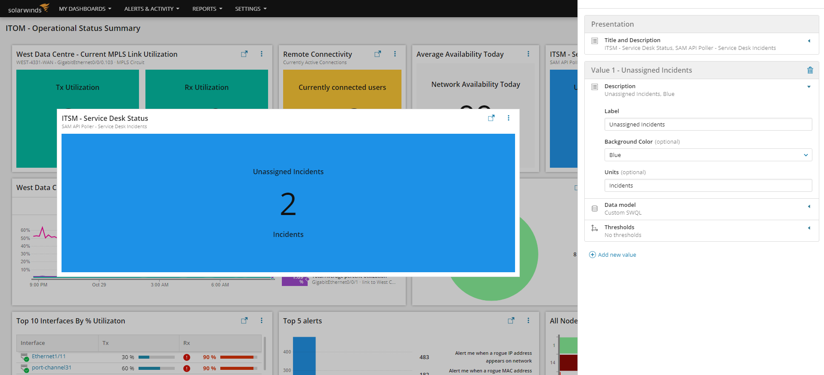Click the rogue IP address alert label
The height and width of the screenshot is (375, 824).
coord(493,357)
